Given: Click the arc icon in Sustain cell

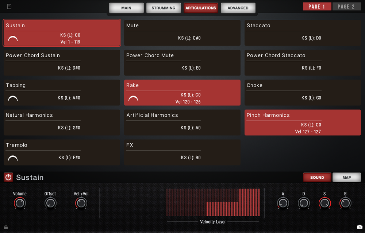Looking at the screenshot, I should tap(13, 38).
